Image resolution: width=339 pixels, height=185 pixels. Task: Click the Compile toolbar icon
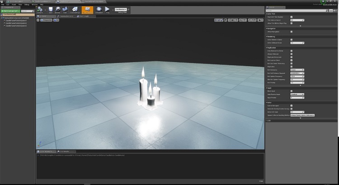[40, 9]
